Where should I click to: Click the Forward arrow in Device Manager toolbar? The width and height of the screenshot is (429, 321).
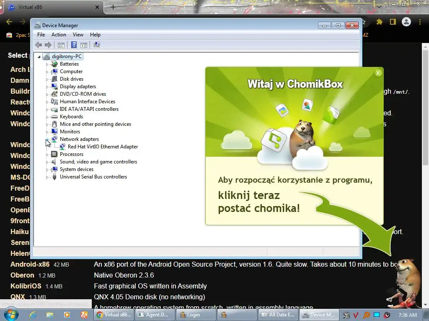click(x=48, y=45)
